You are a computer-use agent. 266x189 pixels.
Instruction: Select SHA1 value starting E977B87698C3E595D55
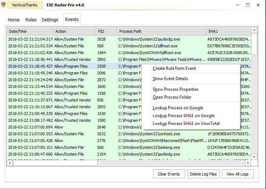pos(229,46)
